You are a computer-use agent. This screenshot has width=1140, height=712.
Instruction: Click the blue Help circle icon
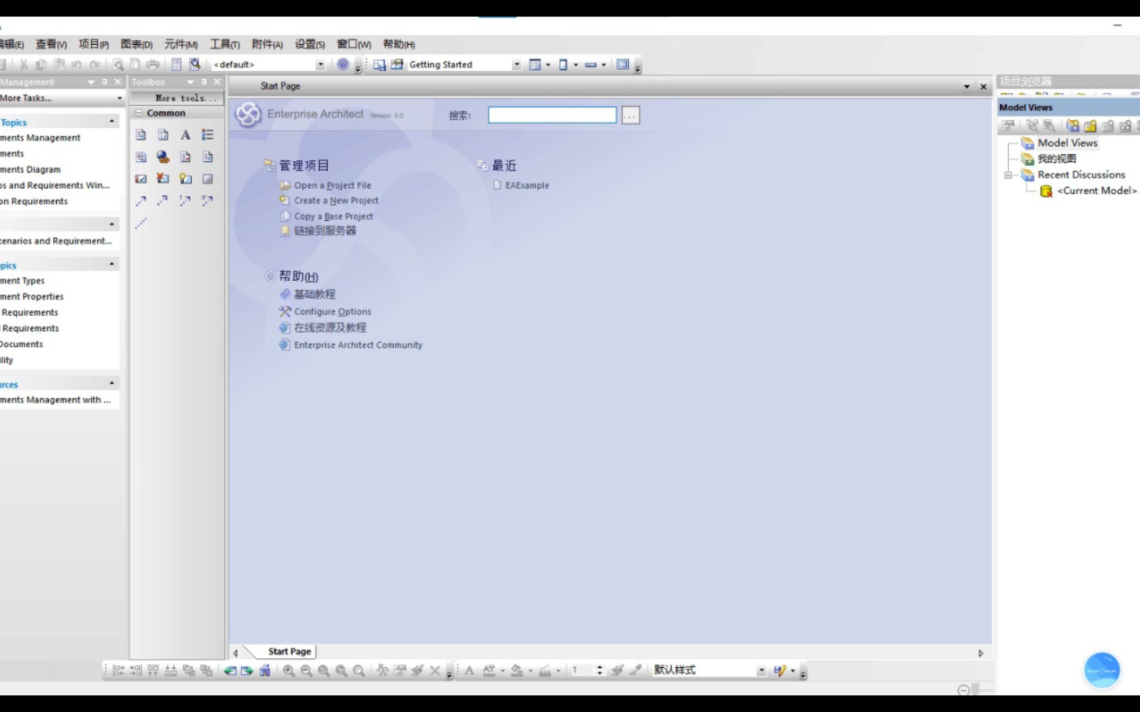click(x=342, y=64)
